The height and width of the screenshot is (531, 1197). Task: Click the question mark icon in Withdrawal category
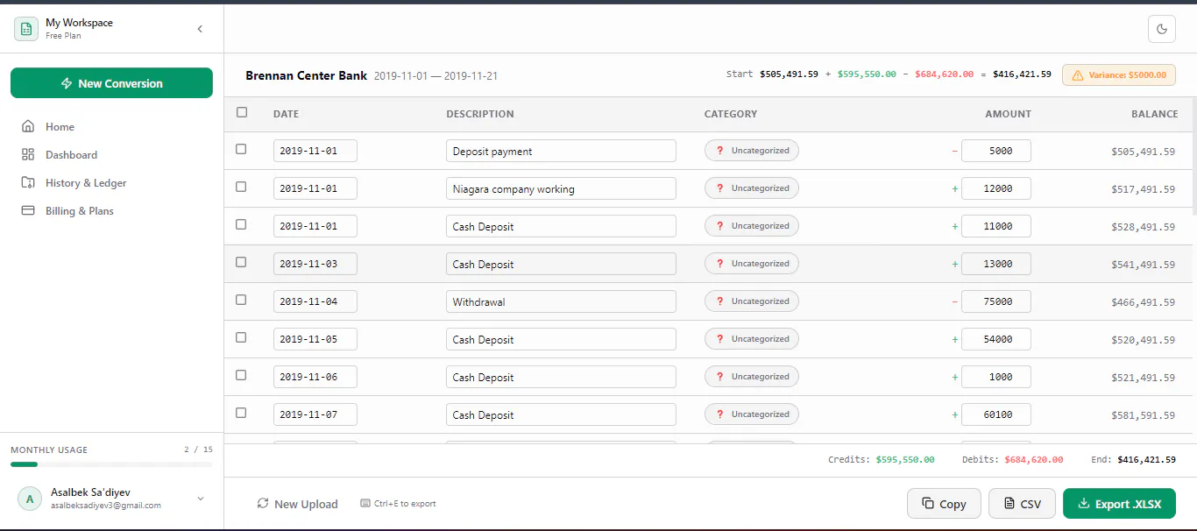719,301
